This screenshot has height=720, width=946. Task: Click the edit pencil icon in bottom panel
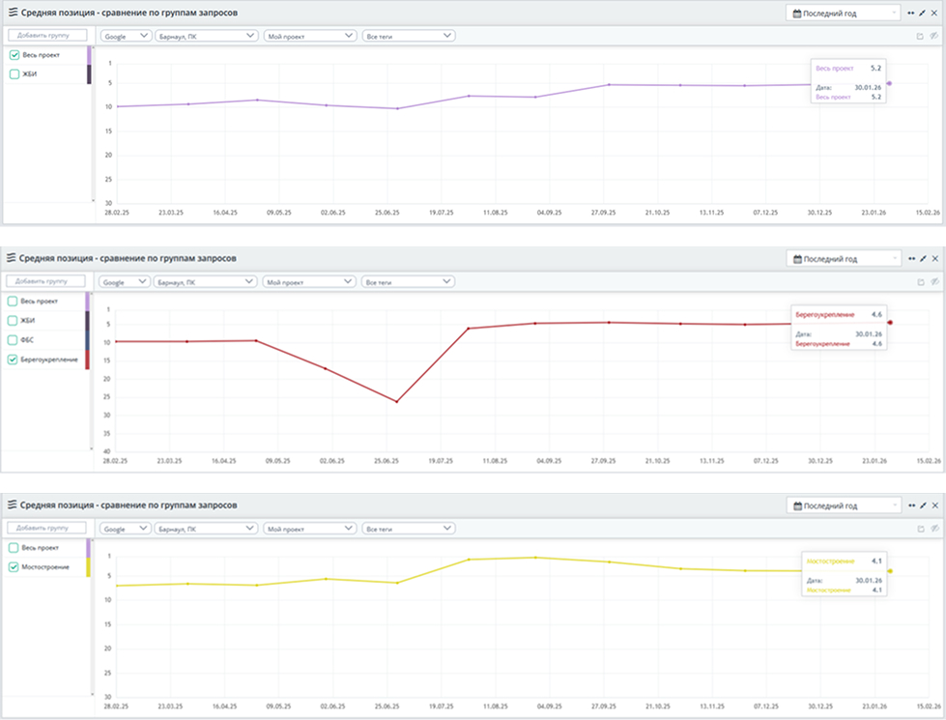(923, 505)
